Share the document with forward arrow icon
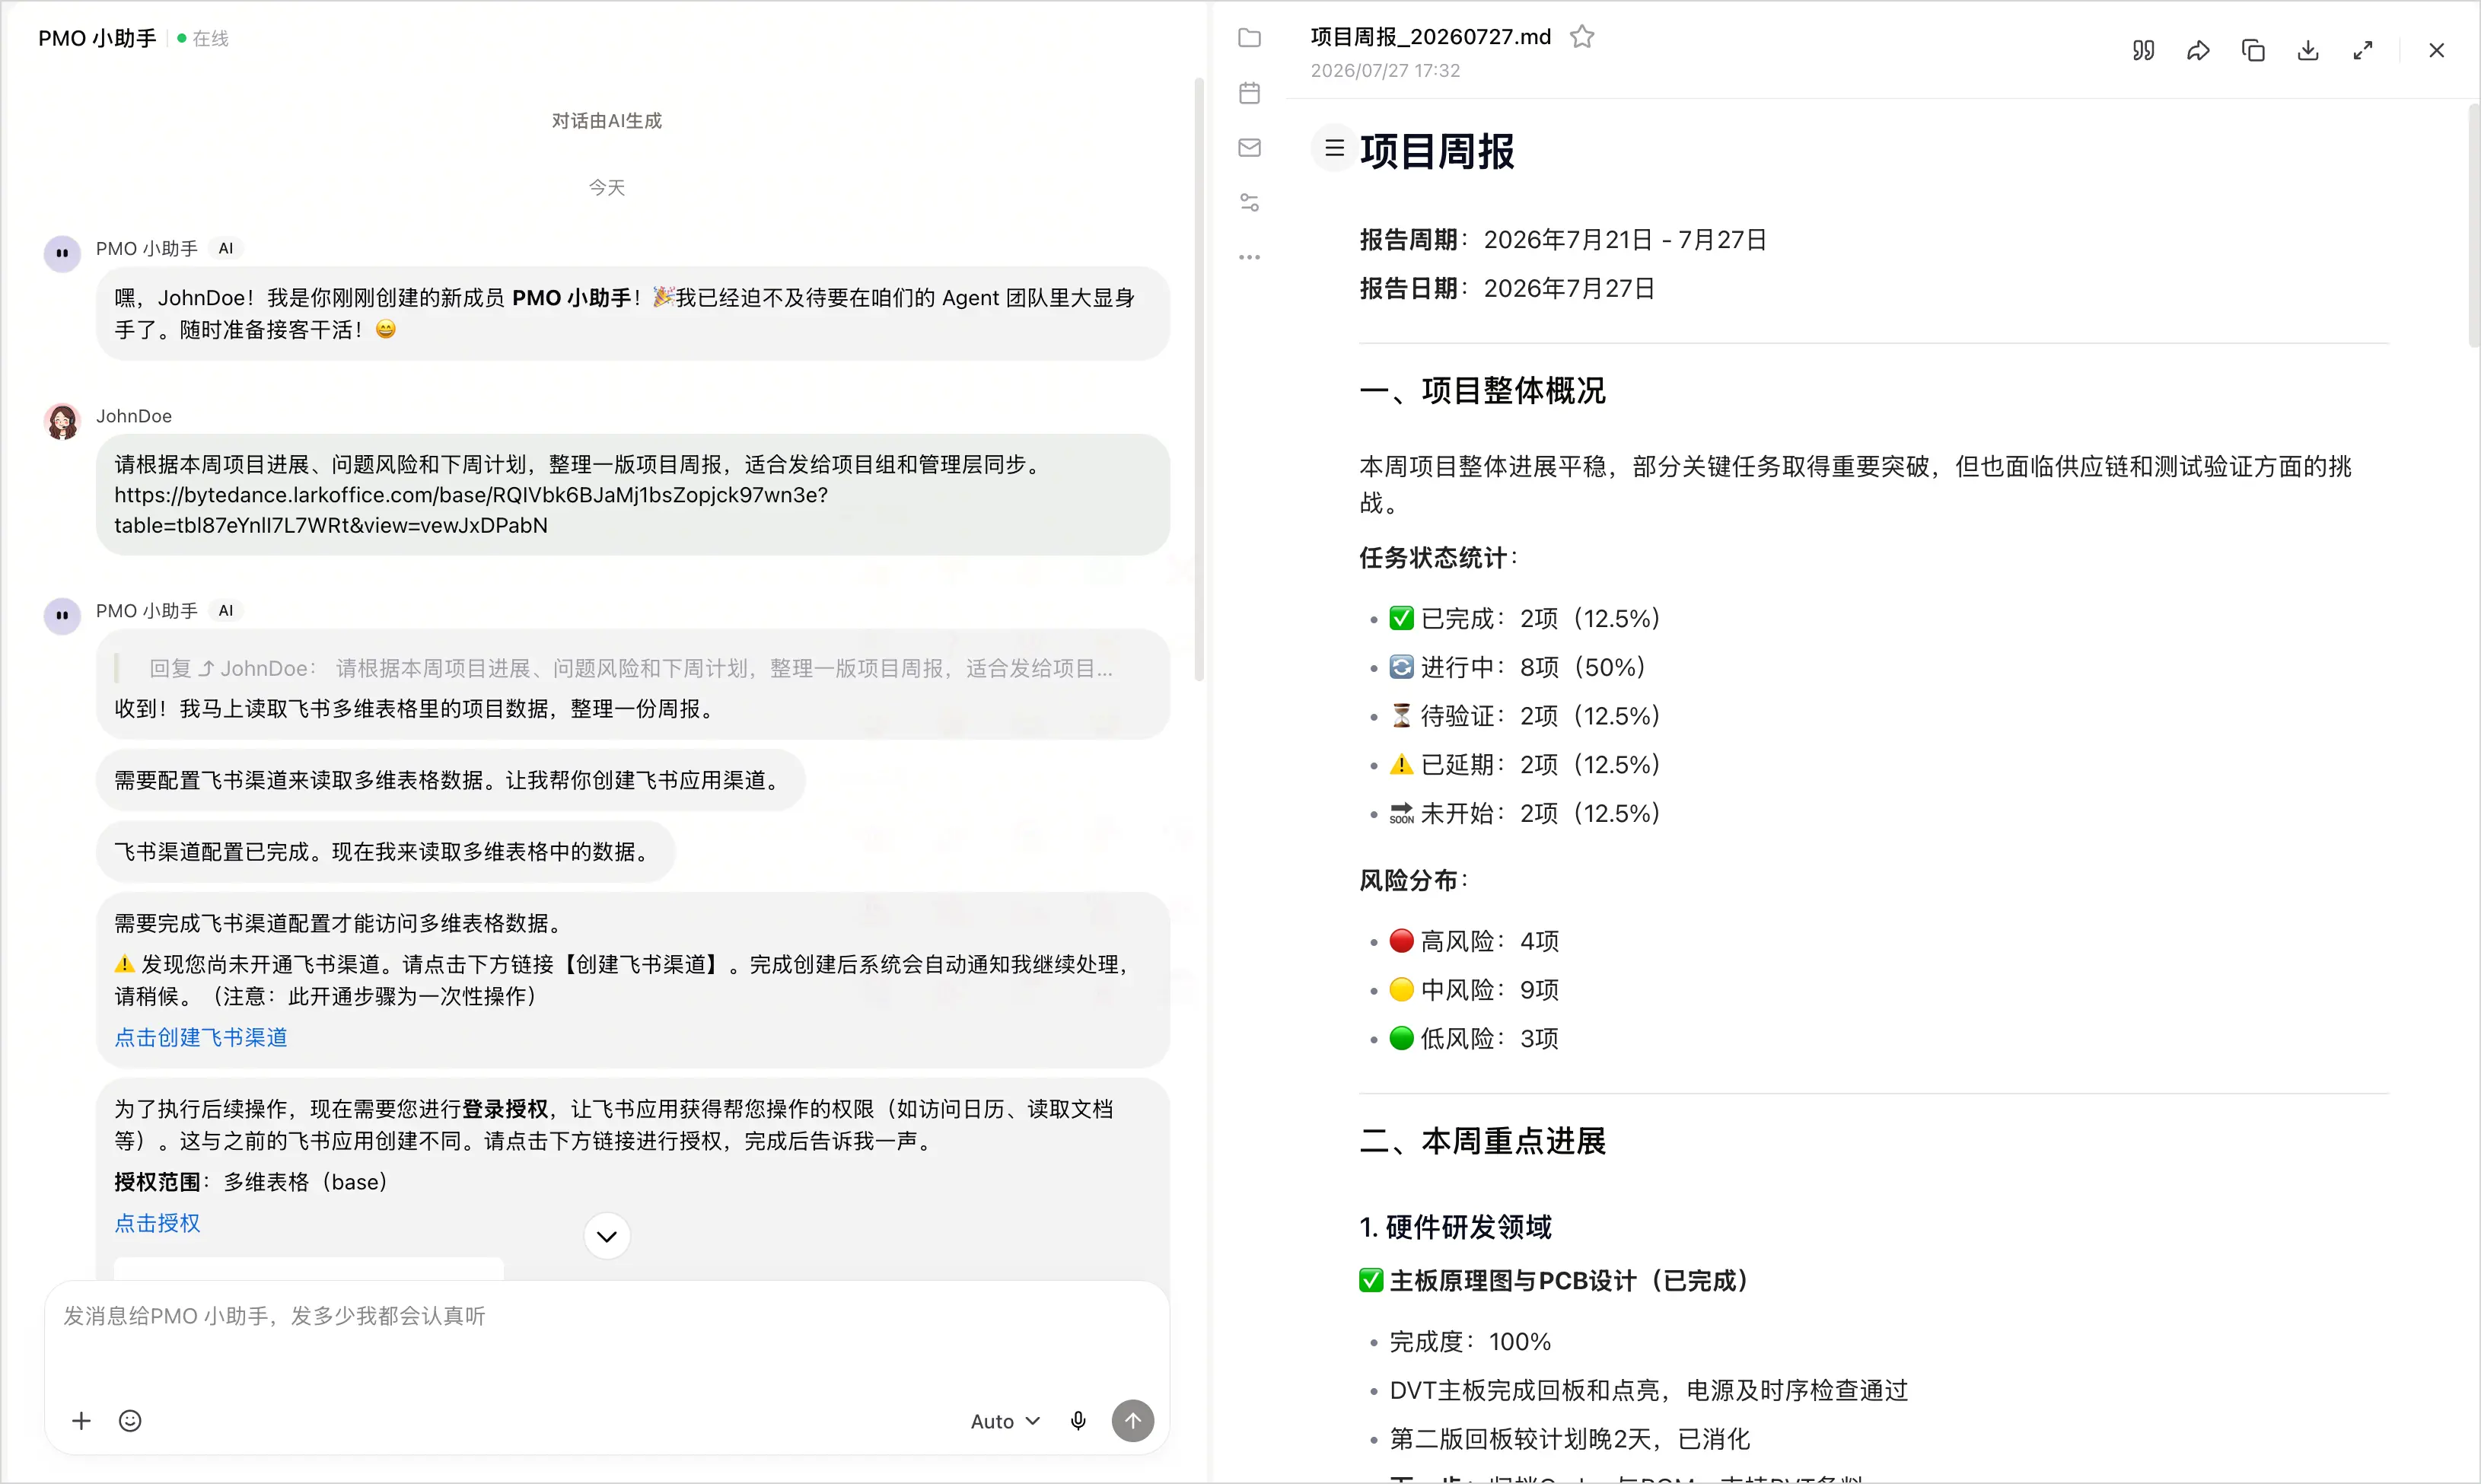 2198,50
